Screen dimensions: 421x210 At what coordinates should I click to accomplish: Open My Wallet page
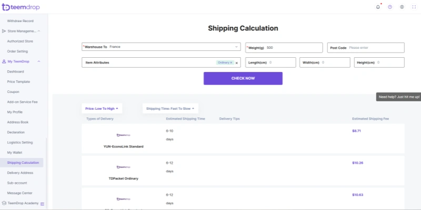click(15, 152)
